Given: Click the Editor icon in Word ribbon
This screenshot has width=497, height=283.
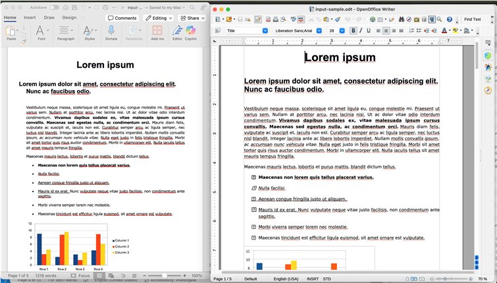Looking at the screenshot, I should coord(176,31).
